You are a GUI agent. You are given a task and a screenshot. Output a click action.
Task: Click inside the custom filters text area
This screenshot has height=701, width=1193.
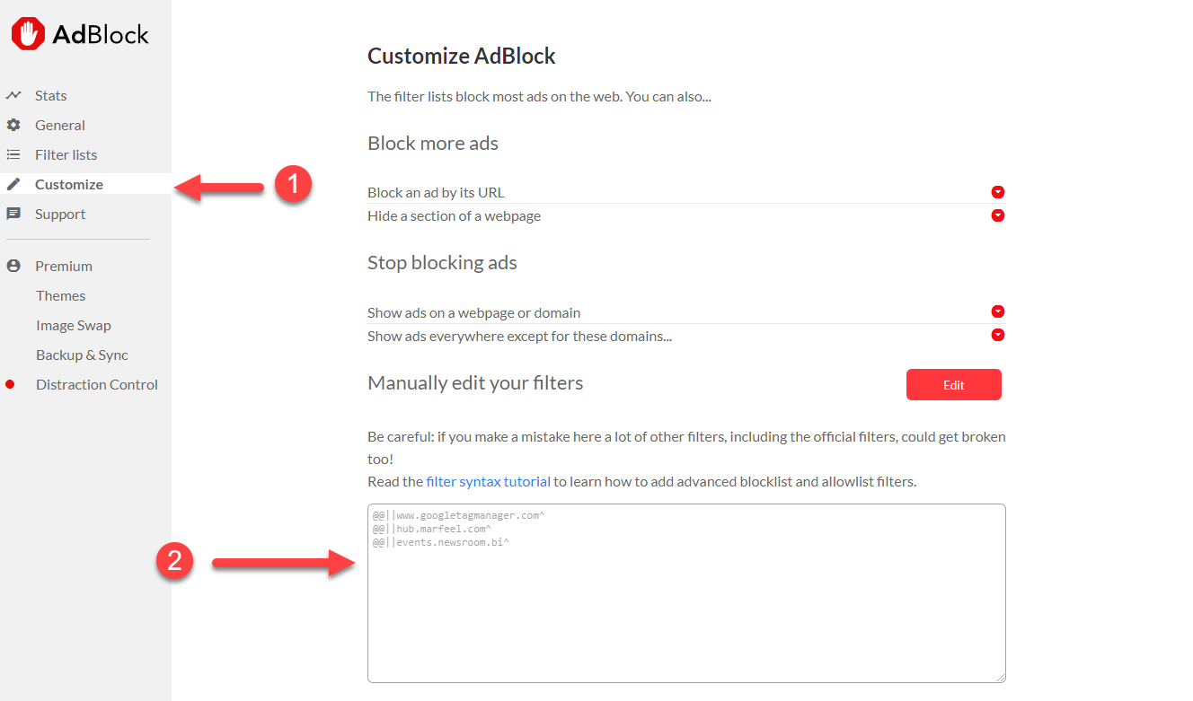[686, 592]
